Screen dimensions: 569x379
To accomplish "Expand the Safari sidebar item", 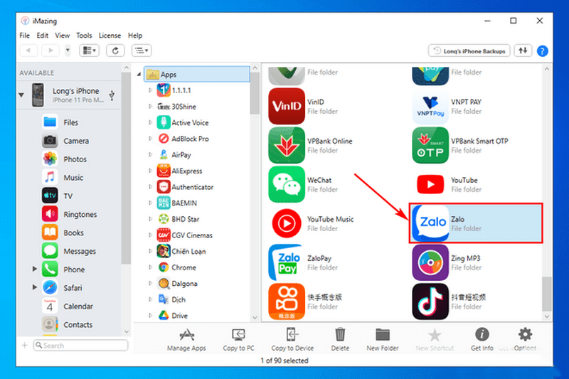I will 35,287.
